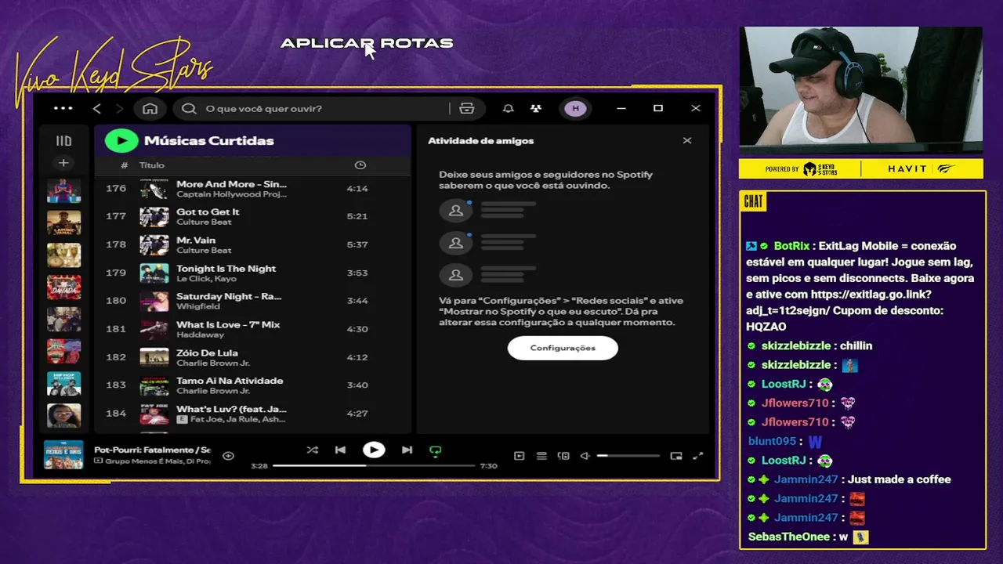The height and width of the screenshot is (564, 1003).
Task: Select track Saturday Night by Whigfield
Action: [x=252, y=301]
